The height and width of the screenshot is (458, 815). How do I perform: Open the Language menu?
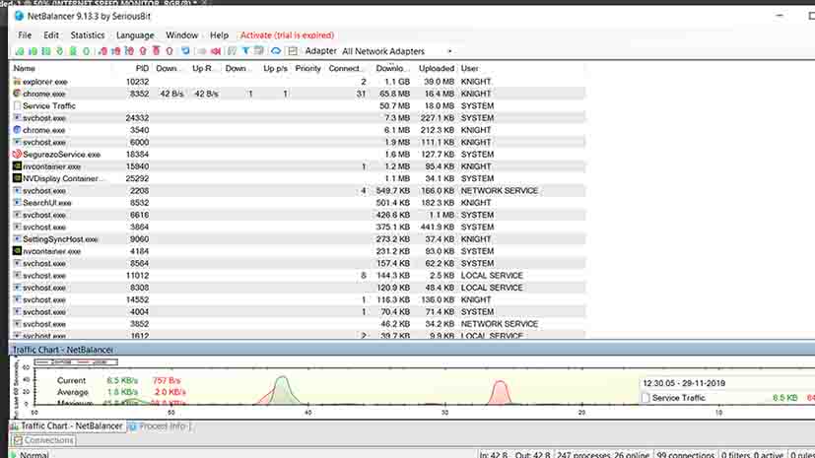point(135,35)
